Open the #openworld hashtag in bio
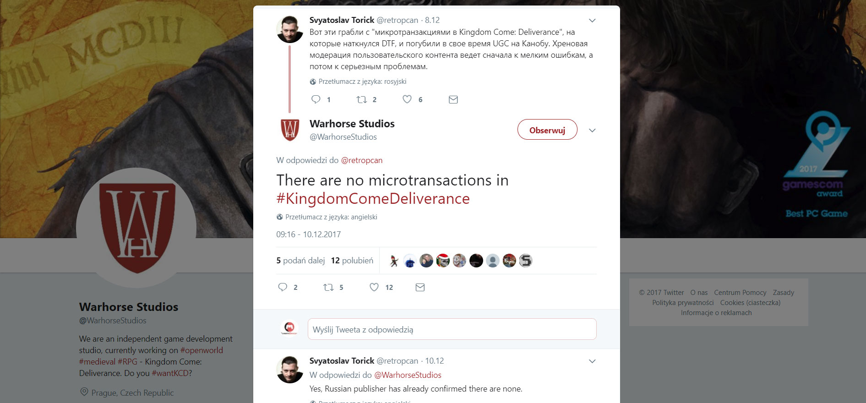The width and height of the screenshot is (866, 403). point(202,350)
